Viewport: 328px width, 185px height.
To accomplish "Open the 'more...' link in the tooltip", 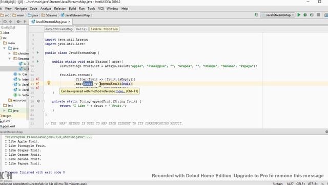I will pyautogui.click(x=120, y=91).
